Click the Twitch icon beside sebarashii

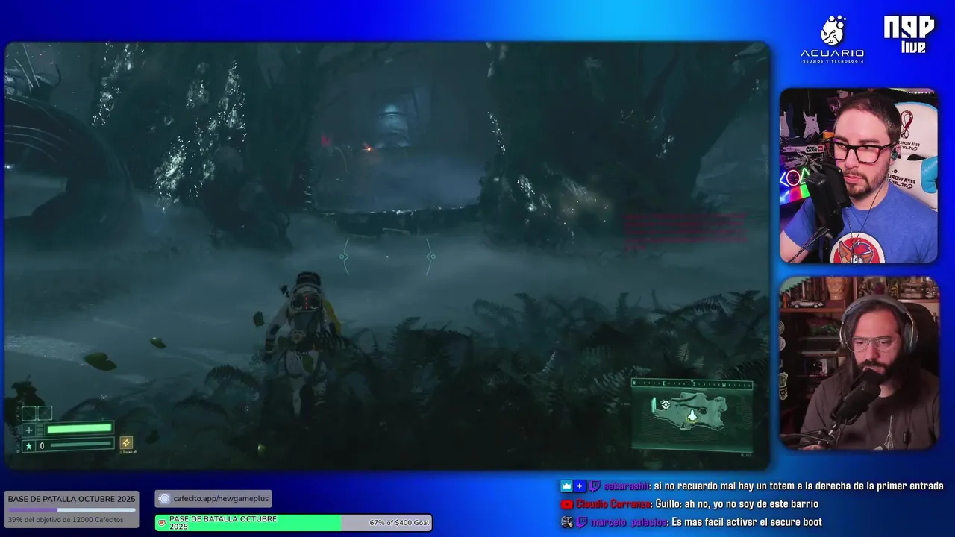595,486
